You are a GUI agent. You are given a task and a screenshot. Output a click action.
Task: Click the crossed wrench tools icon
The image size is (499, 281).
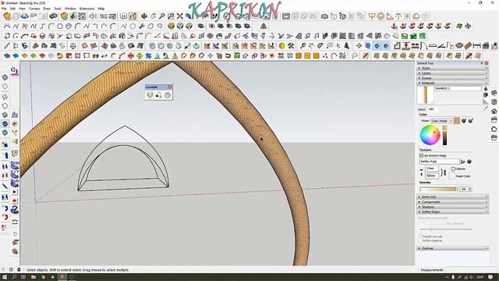(291, 46)
